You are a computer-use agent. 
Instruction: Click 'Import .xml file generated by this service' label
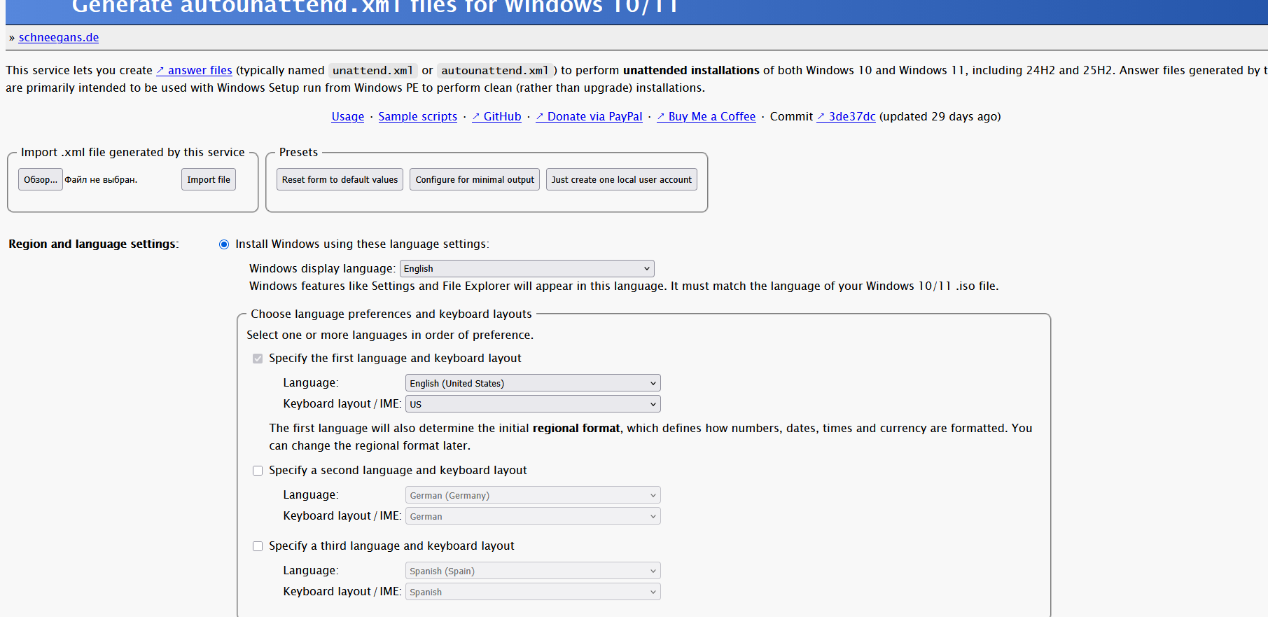133,152
